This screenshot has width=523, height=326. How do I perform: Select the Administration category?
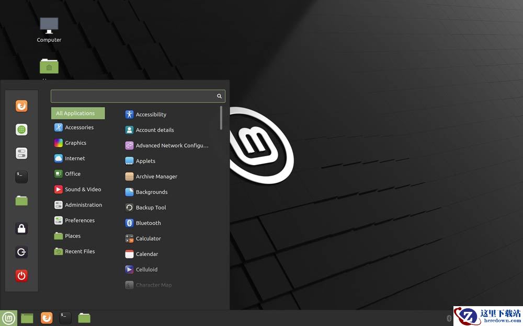point(78,205)
